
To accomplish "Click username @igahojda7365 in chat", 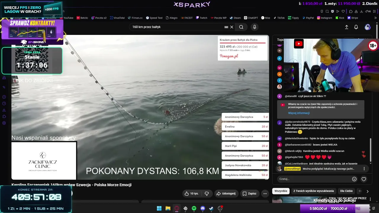I will coord(294,157).
